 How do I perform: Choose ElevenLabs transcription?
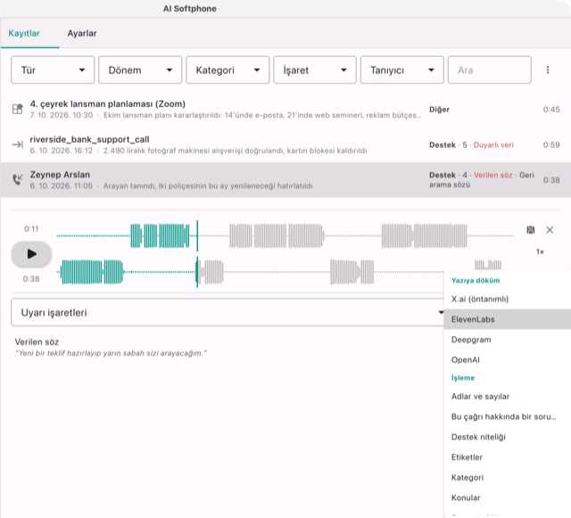click(x=508, y=319)
